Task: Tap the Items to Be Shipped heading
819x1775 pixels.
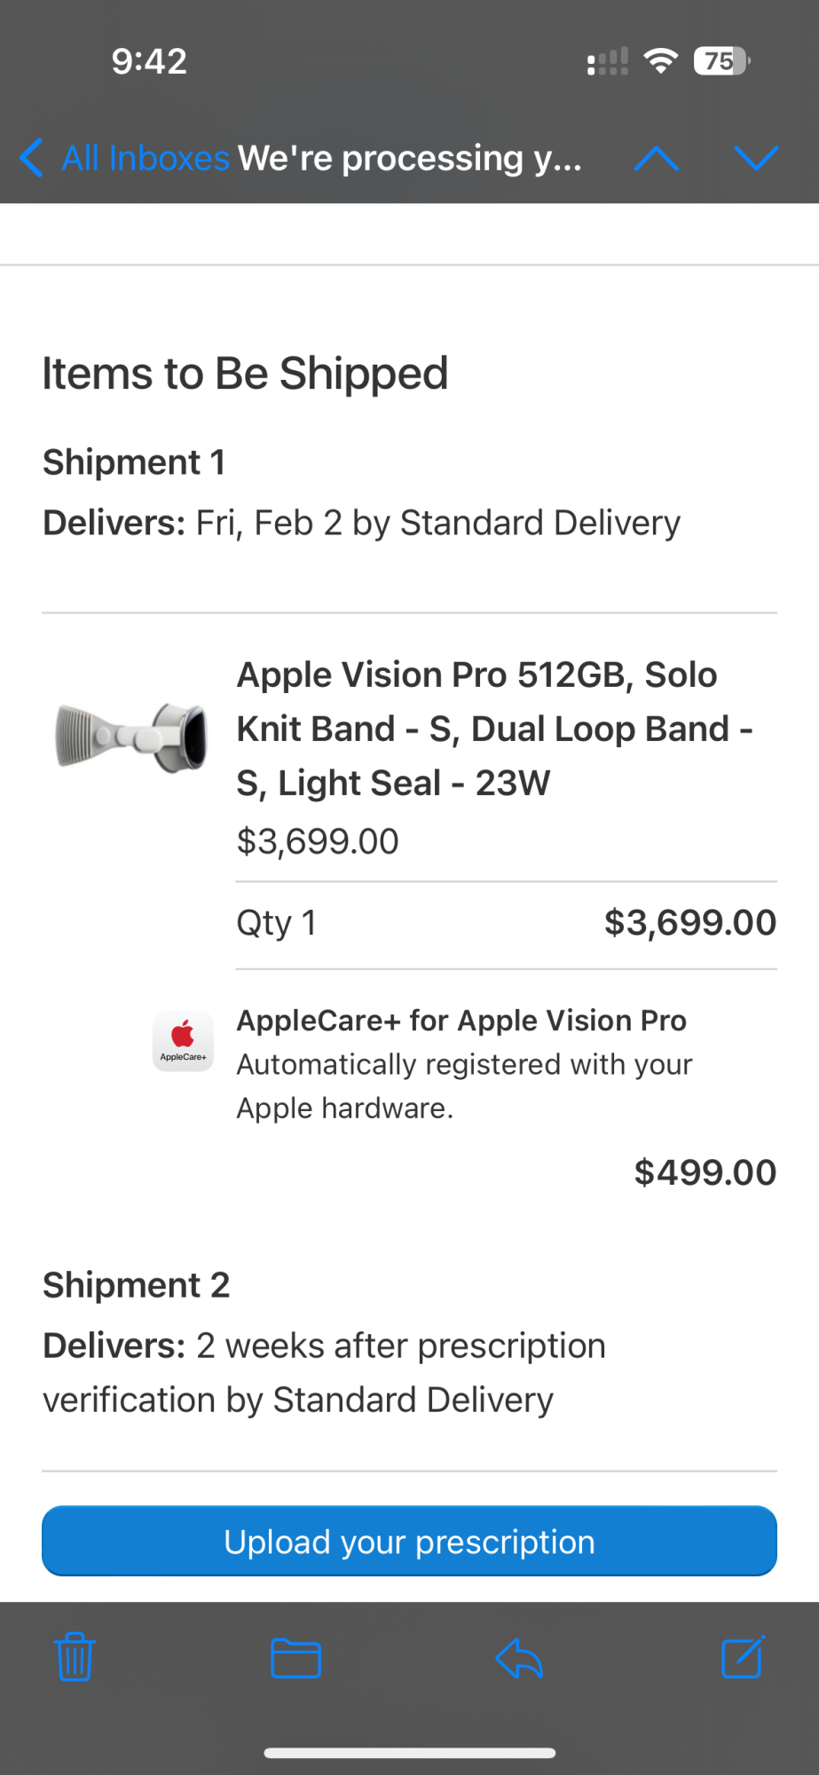Action: 245,373
